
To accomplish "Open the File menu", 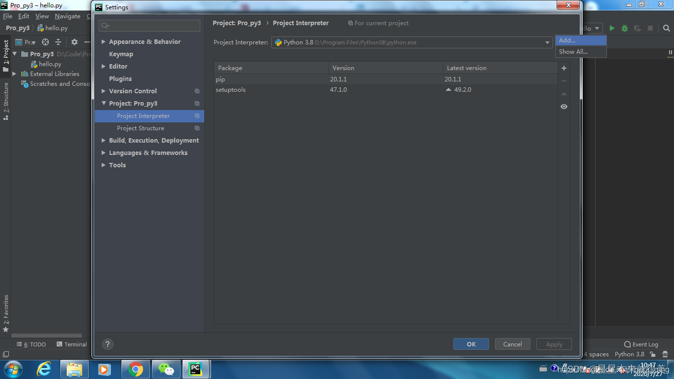I will tap(7, 16).
